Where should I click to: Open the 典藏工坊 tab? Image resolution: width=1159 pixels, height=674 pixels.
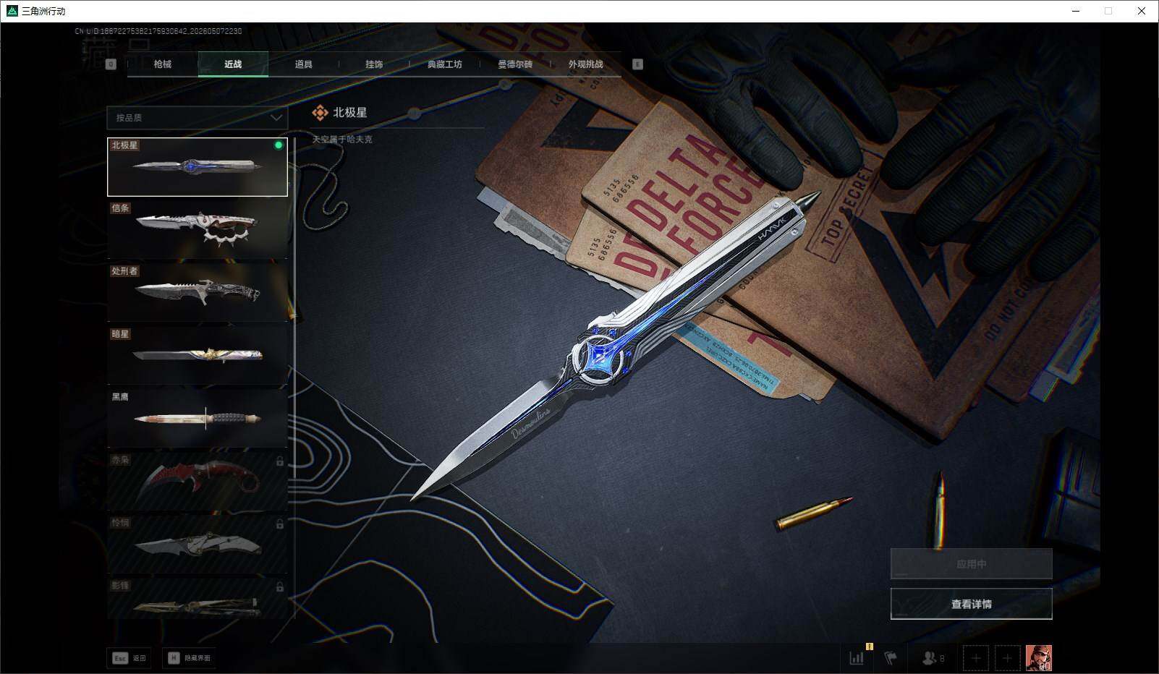pos(444,64)
